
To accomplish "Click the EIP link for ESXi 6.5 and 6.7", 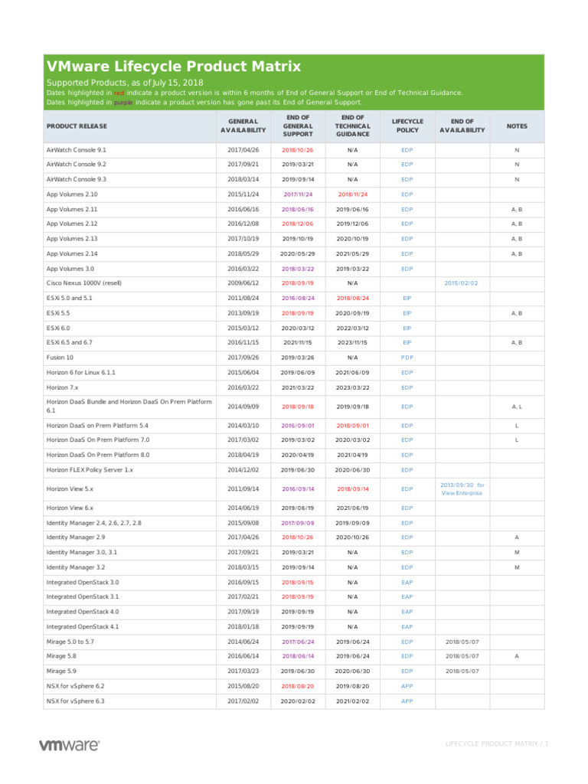I will (407, 343).
